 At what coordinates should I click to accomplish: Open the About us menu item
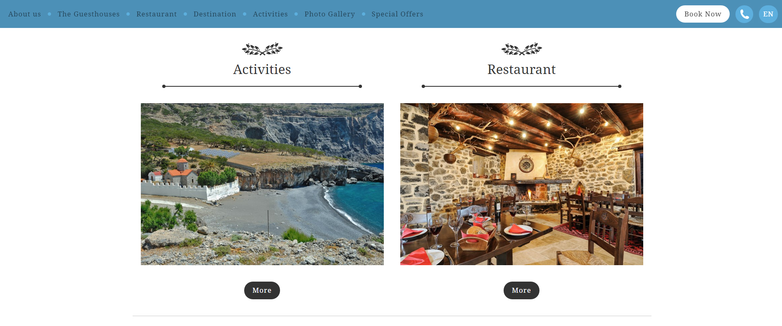25,14
